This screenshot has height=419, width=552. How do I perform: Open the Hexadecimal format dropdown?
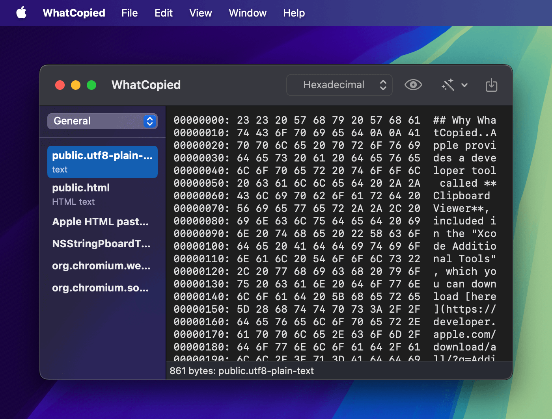(339, 85)
